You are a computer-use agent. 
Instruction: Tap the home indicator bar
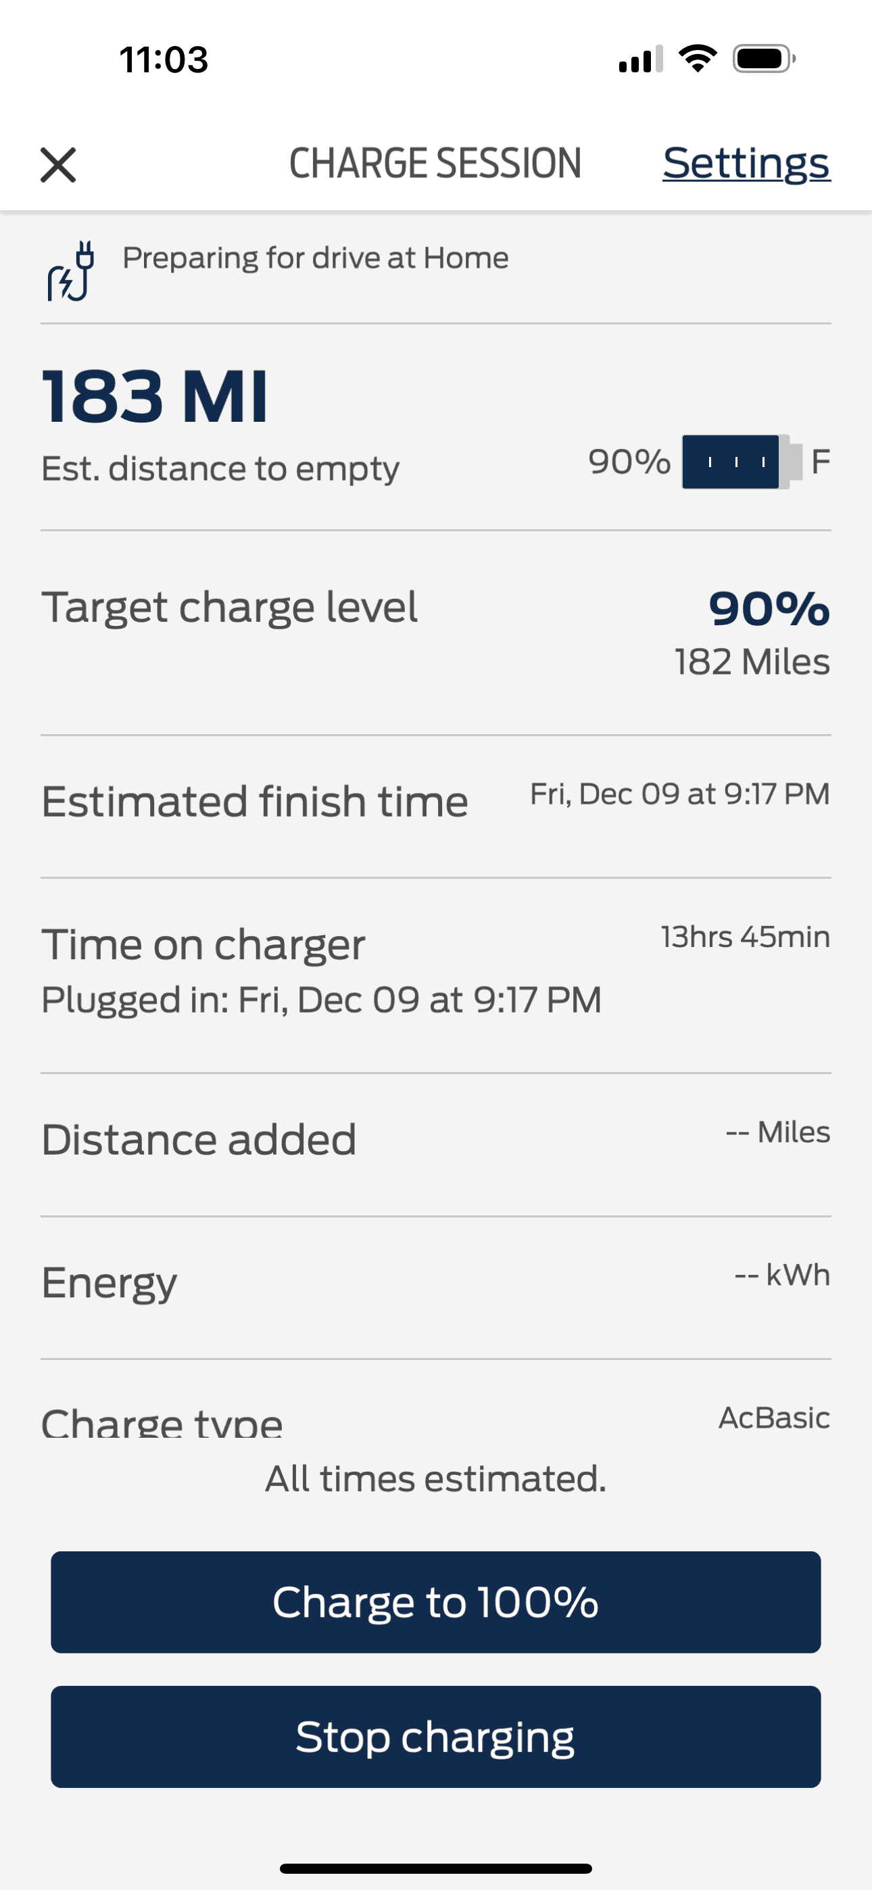click(436, 1868)
